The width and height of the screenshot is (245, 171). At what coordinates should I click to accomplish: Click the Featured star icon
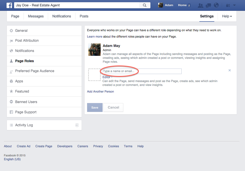[x=11, y=91]
